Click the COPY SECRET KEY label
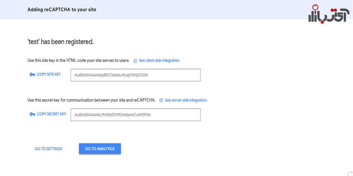 pyautogui.click(x=52, y=114)
